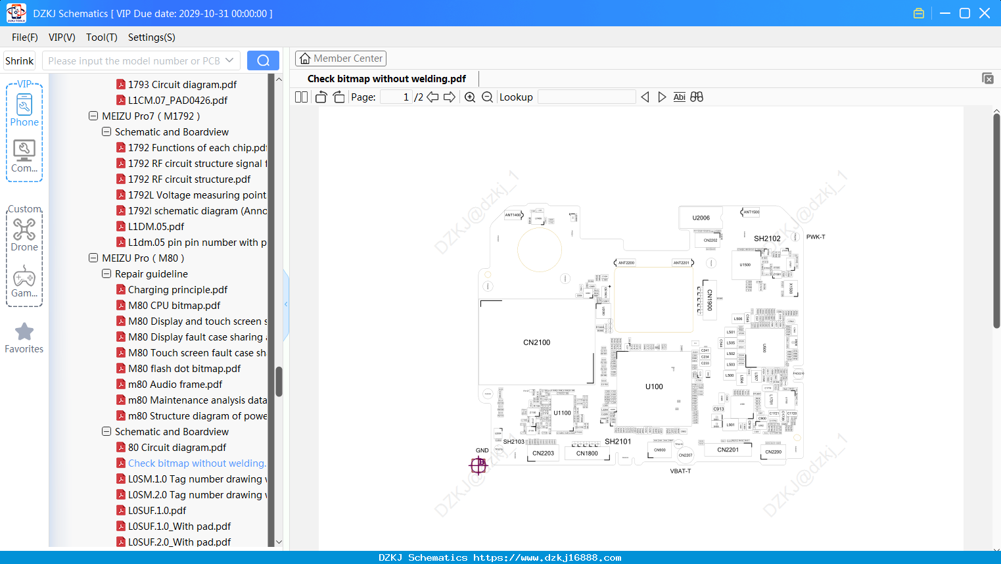Open L0SUF.2.0_With pad.pdf
The image size is (1001, 564).
[179, 542]
